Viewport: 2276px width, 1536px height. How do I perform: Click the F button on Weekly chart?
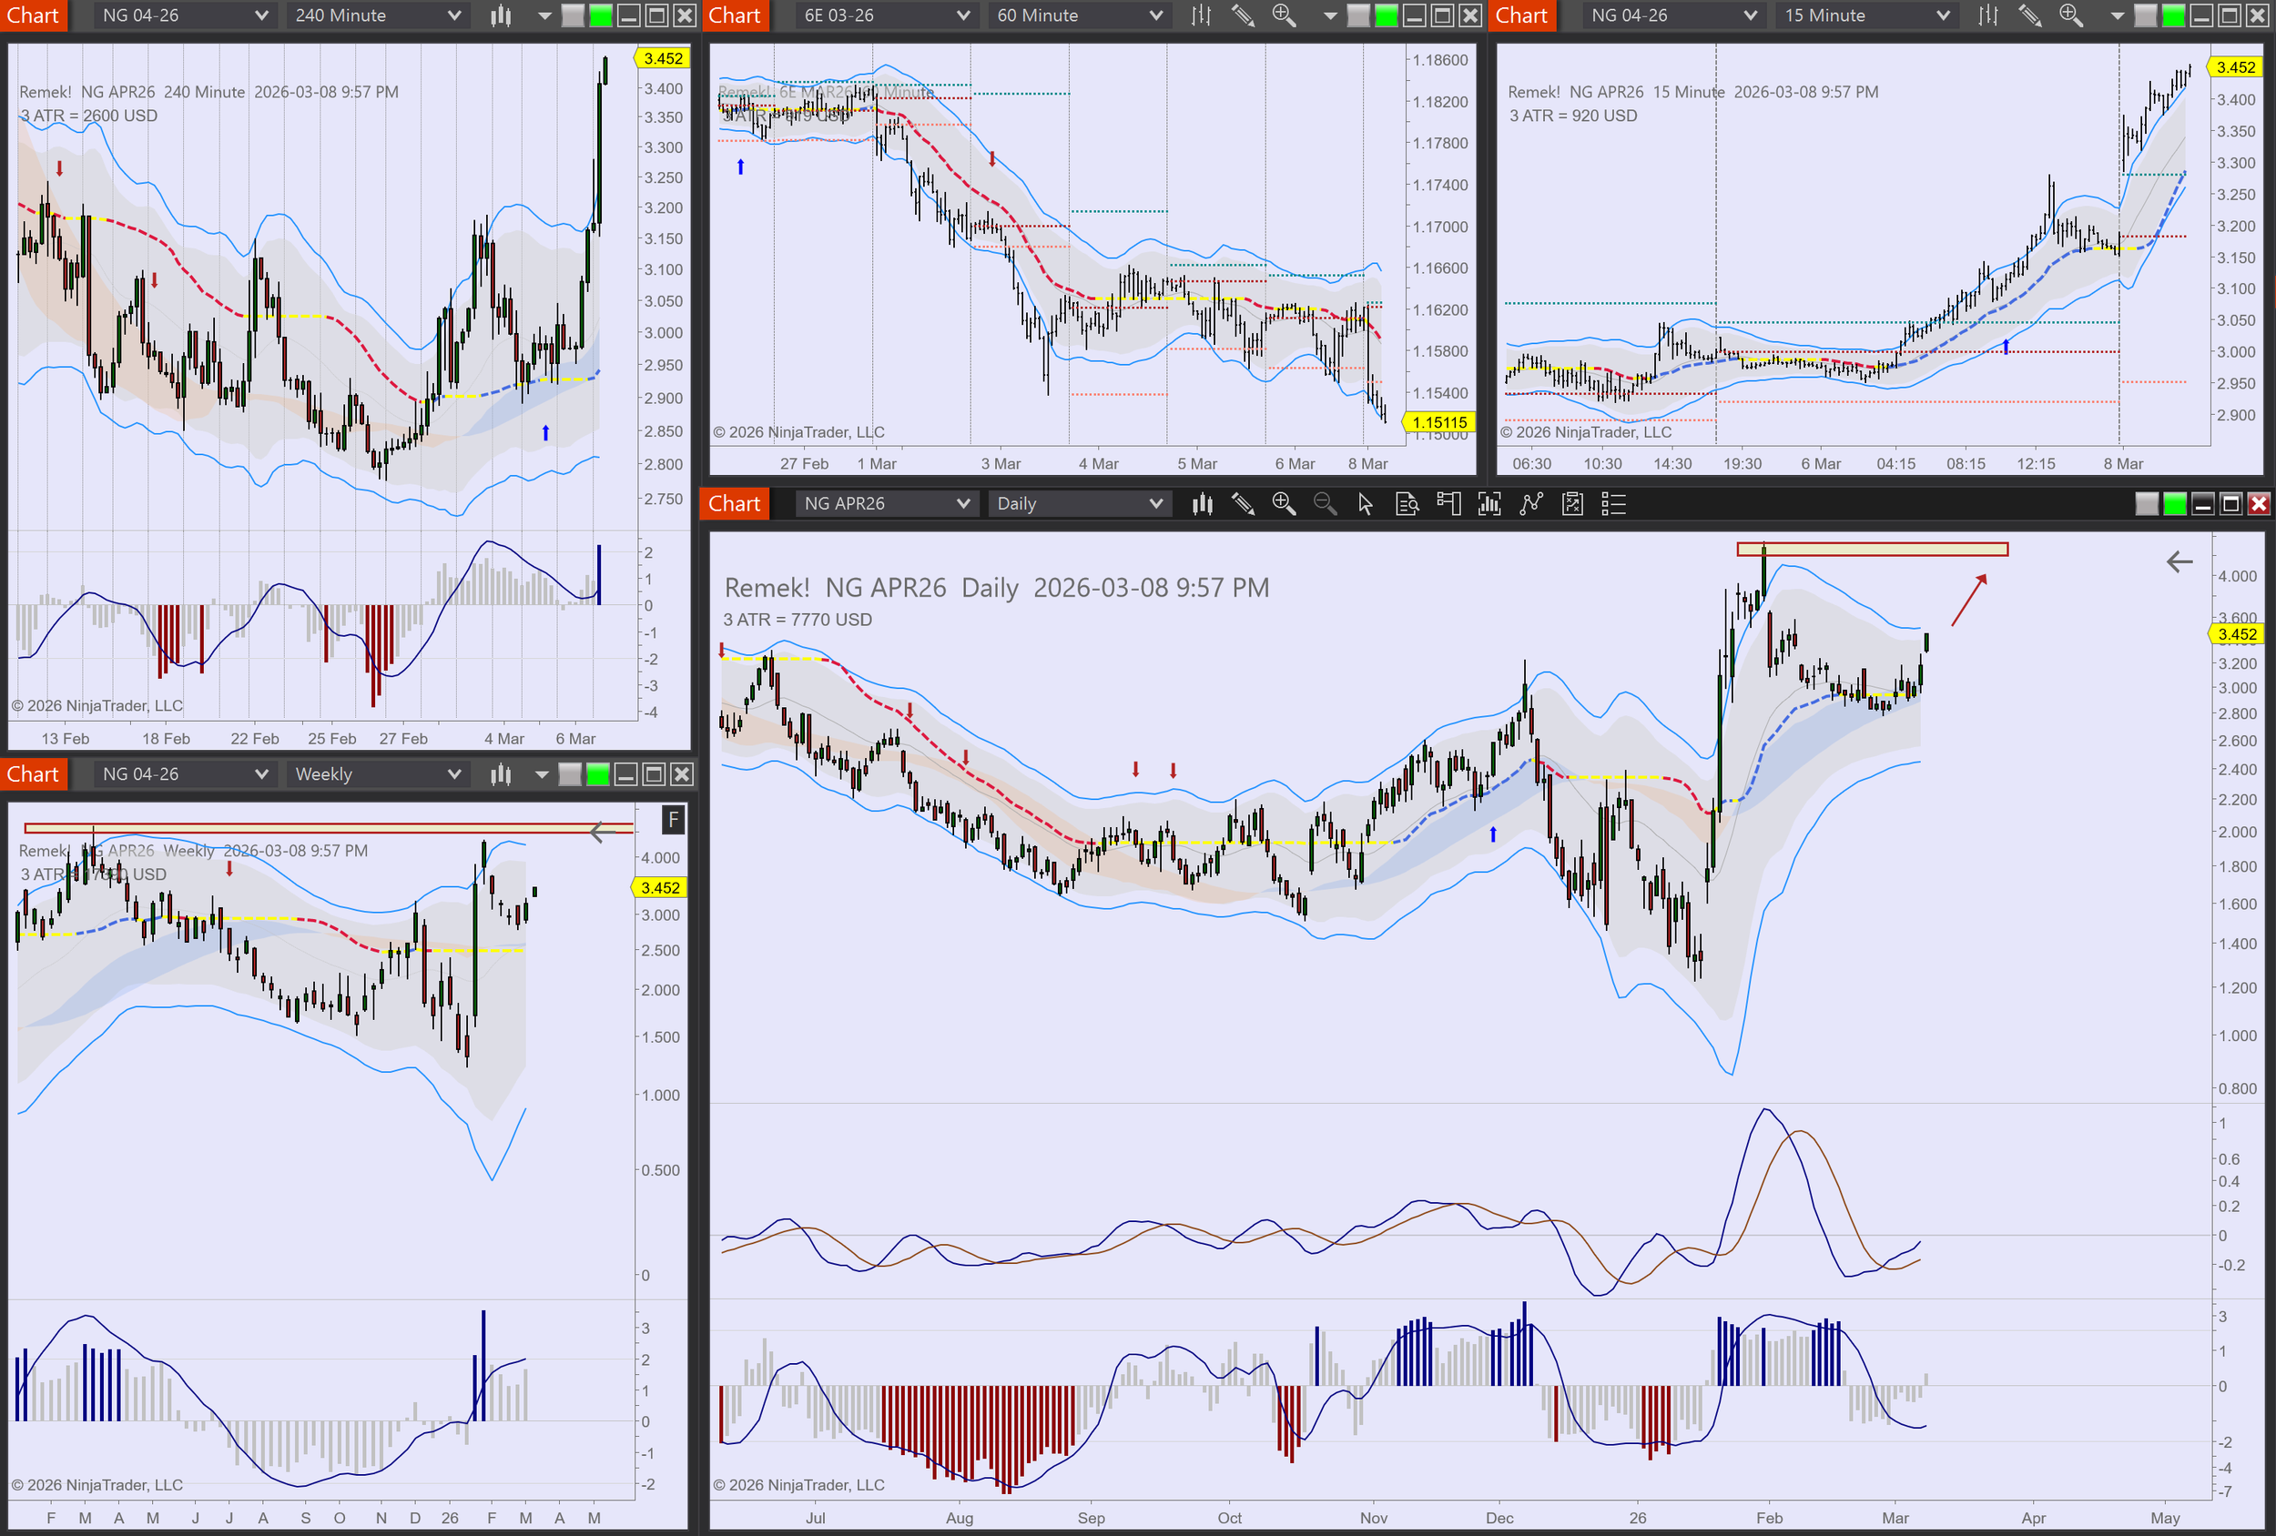click(x=673, y=821)
